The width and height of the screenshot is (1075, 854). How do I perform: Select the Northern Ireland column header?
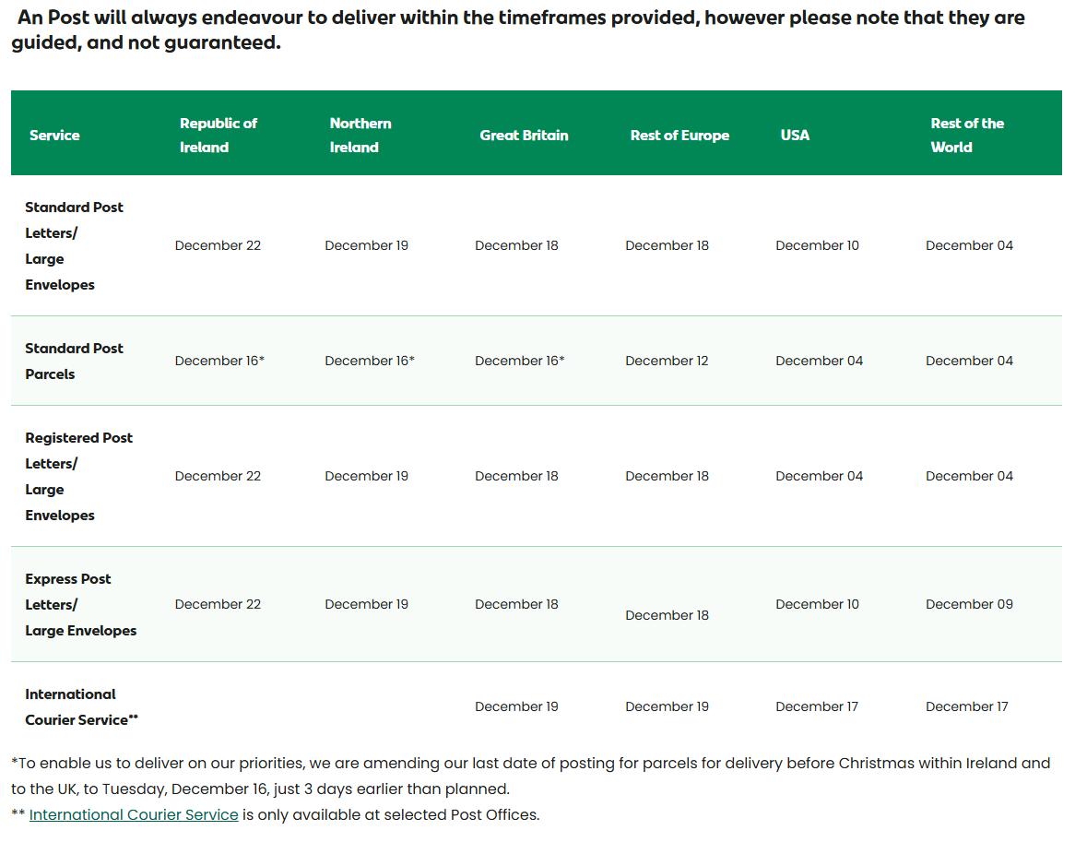click(x=360, y=136)
